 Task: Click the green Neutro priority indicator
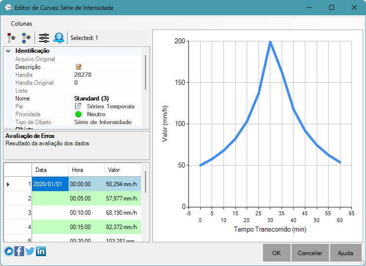pos(78,114)
